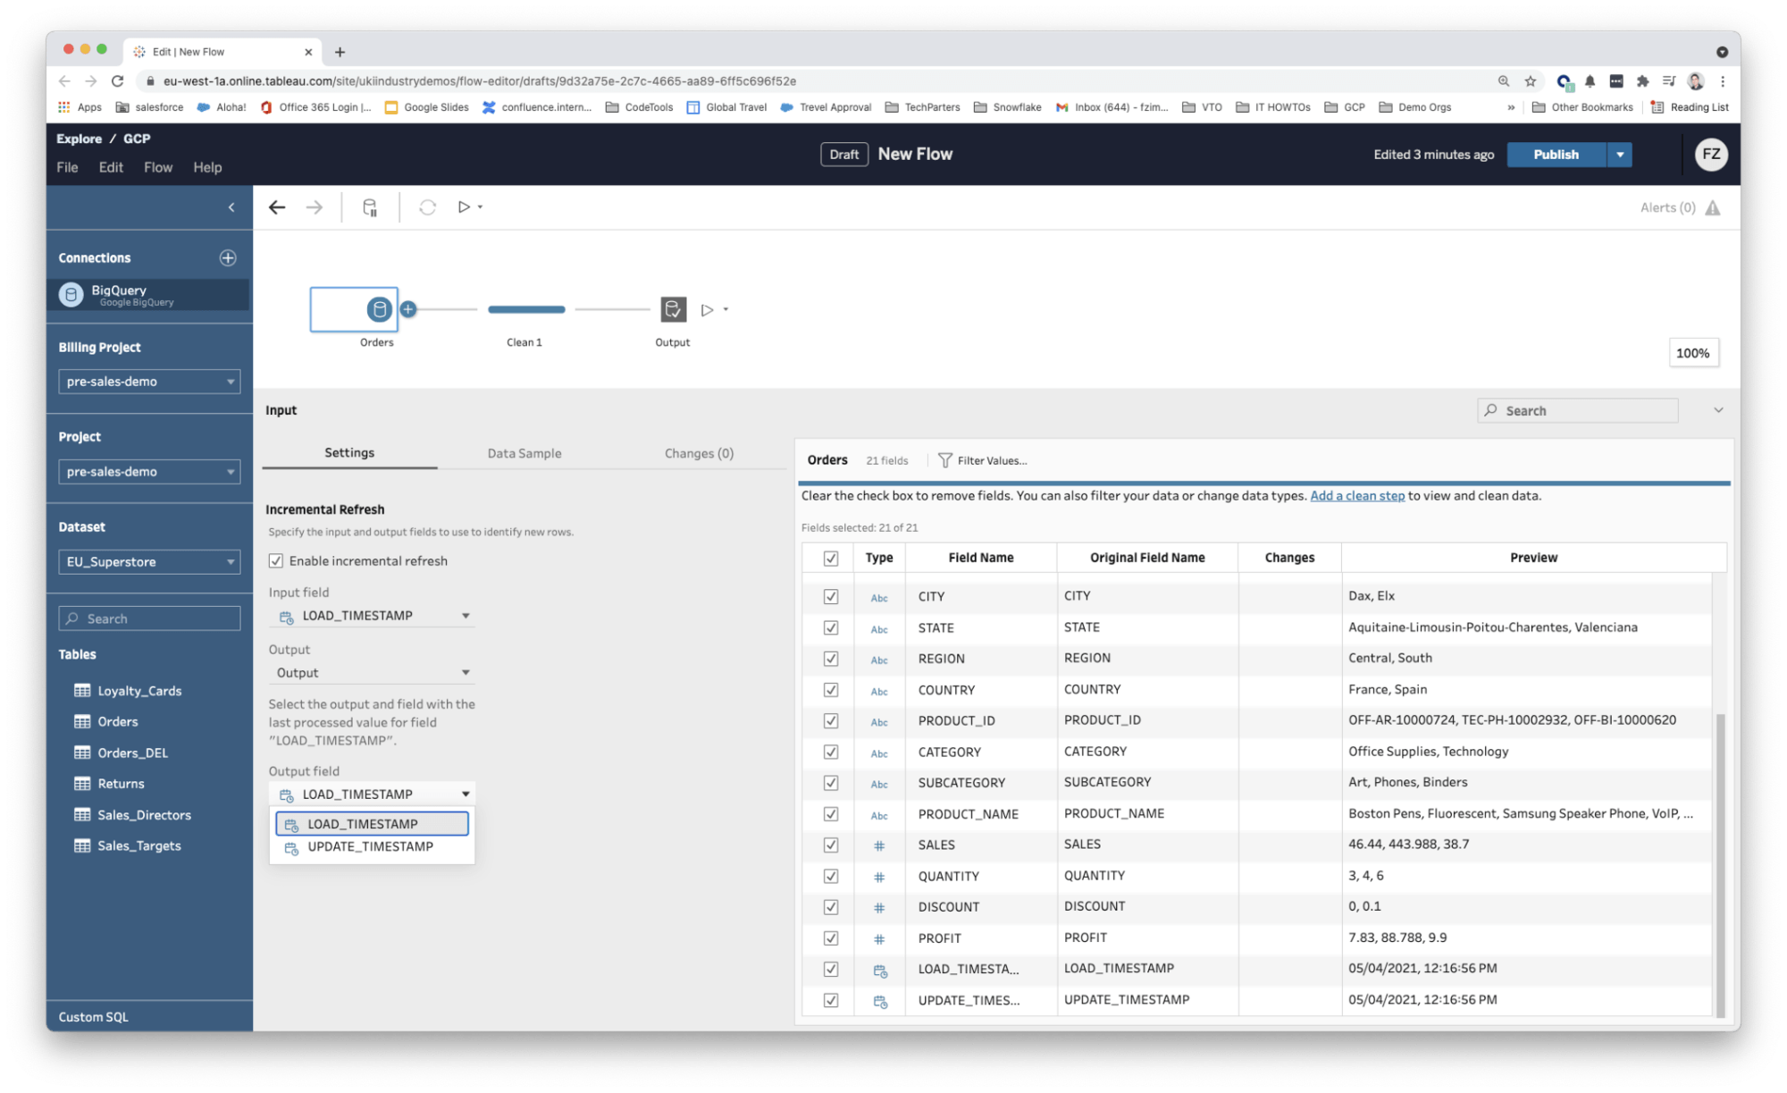Run the flow using the play icon
Screen dimensions: 1787x1093
click(465, 206)
